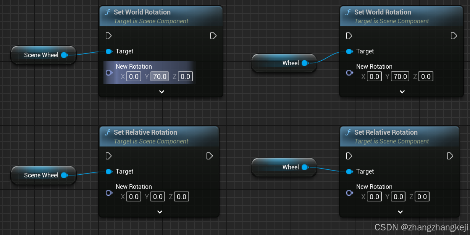Screen dimensions: 470x235
Task: Select Set Relative Rotation title connected to Wheel
Action: pyautogui.click(x=386, y=132)
